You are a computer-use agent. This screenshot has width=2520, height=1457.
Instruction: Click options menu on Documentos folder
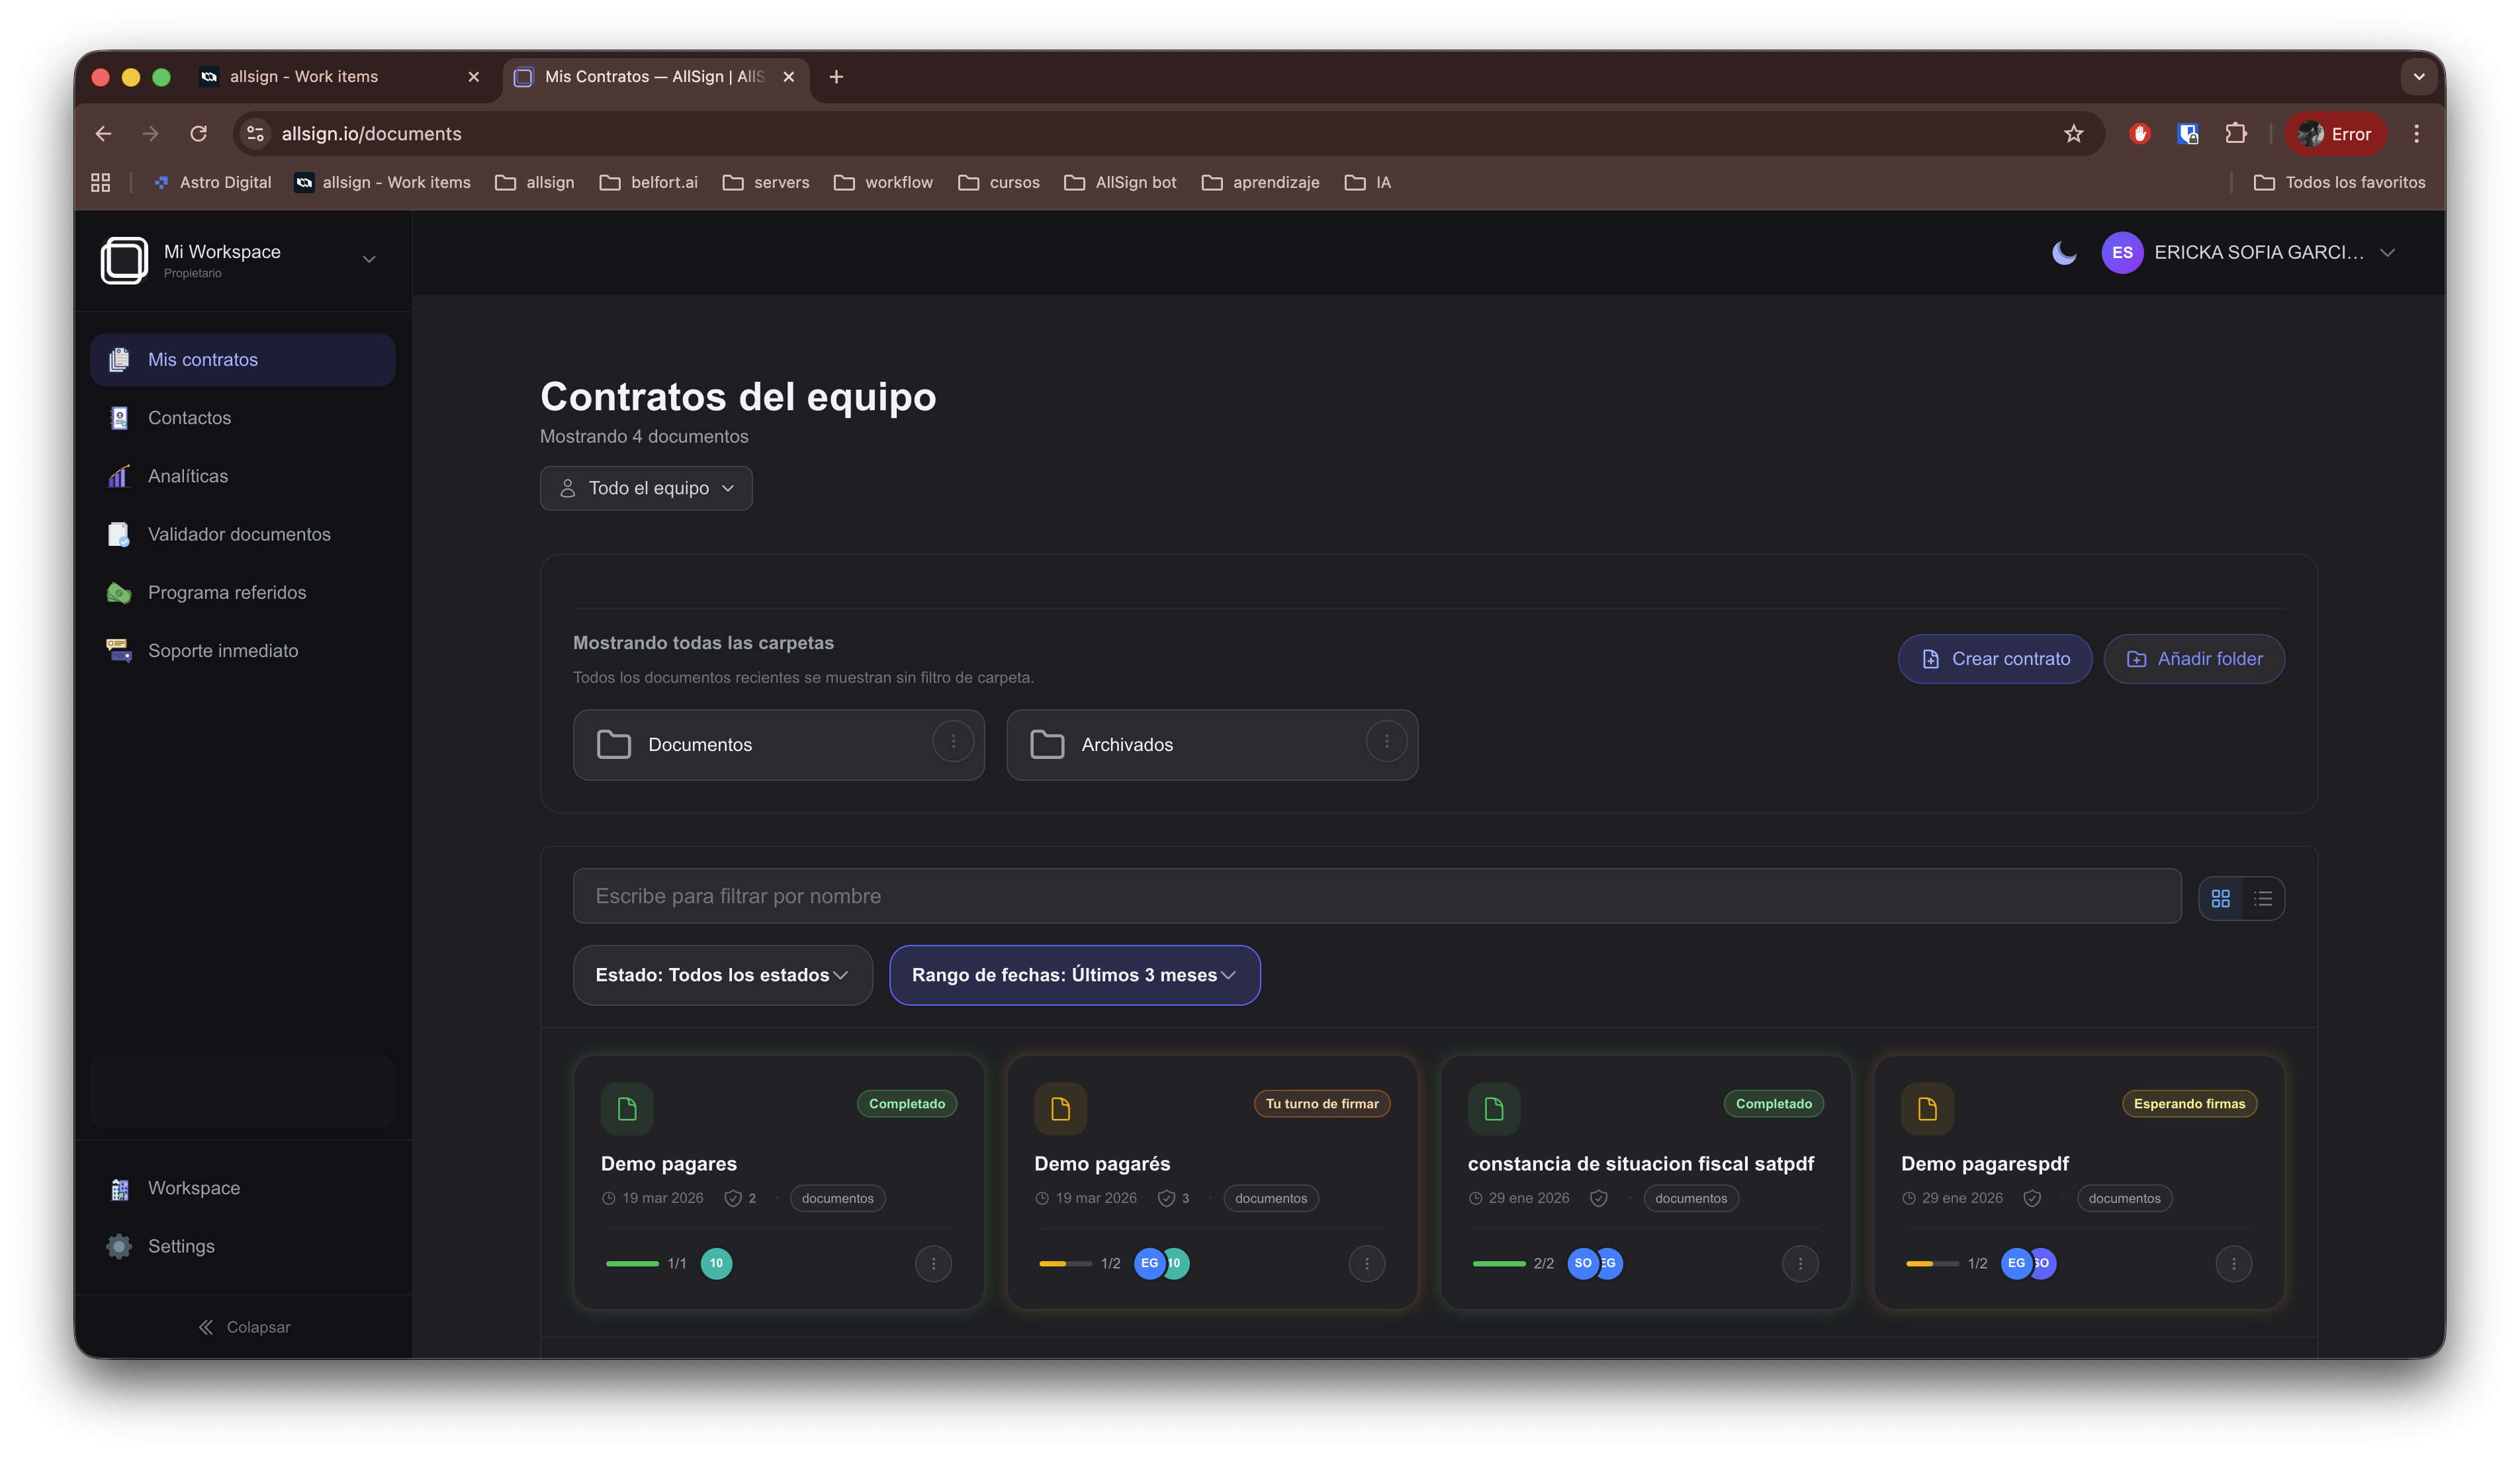[x=953, y=741]
